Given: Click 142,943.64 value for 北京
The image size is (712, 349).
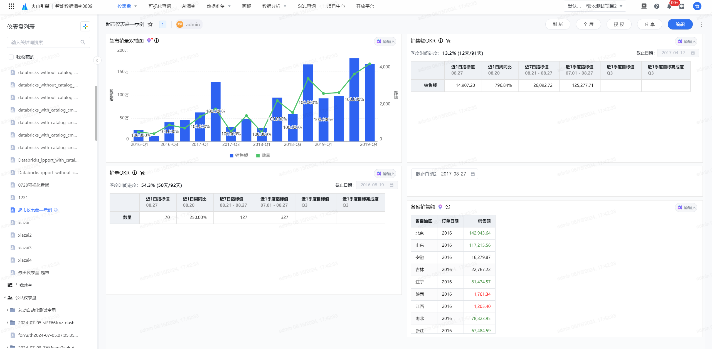Looking at the screenshot, I should [480, 233].
